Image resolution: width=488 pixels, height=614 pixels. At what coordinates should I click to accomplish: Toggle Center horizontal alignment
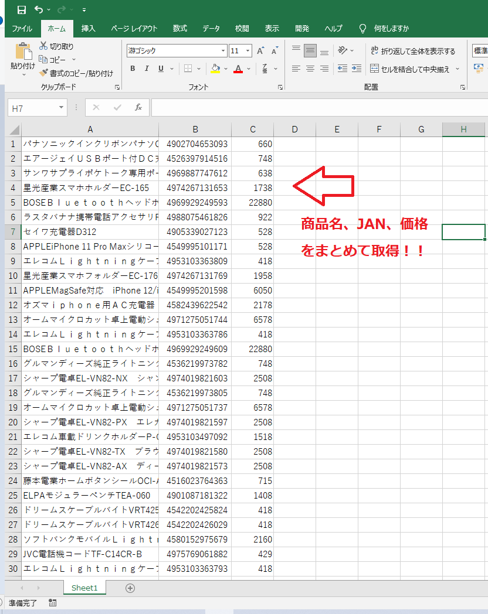[310, 69]
